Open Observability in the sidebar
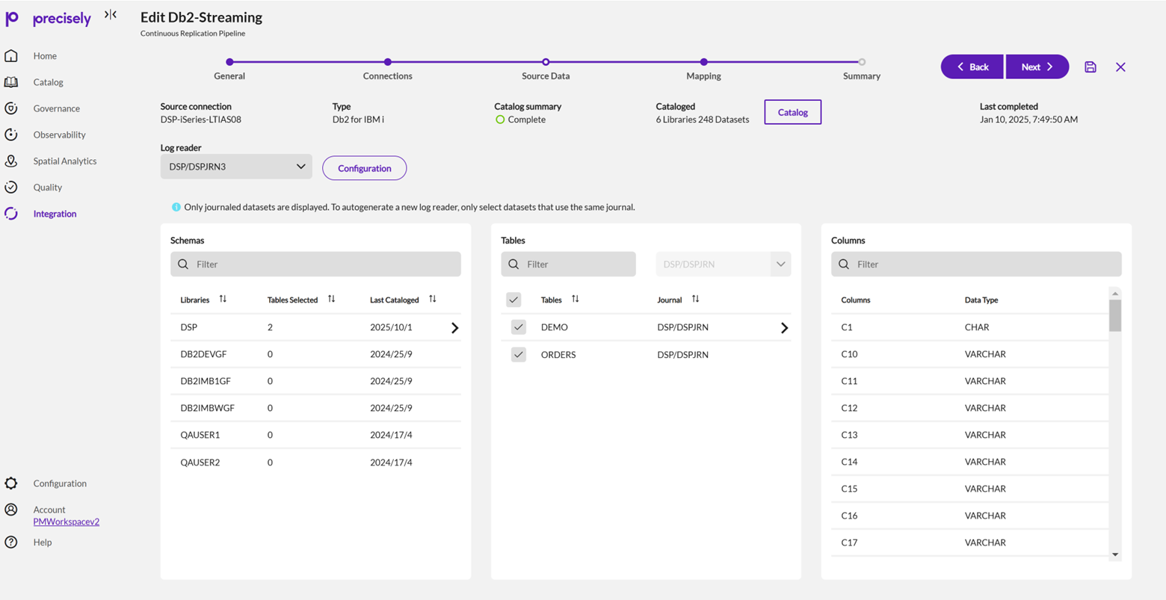 pos(60,134)
